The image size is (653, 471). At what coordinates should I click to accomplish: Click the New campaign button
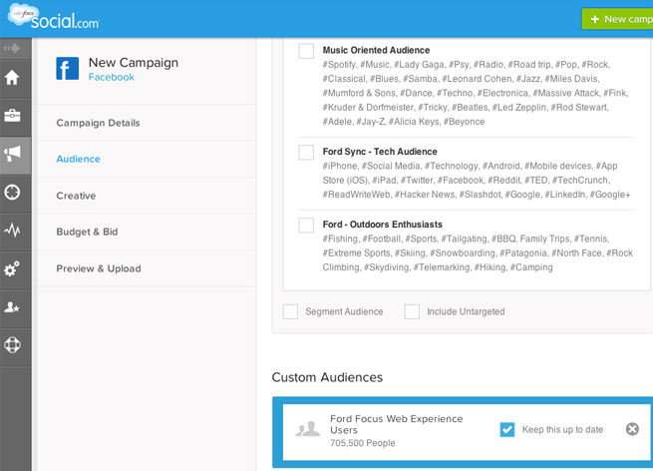[x=617, y=19]
